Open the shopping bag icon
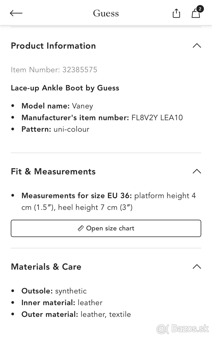The image size is (212, 337). coord(195,14)
